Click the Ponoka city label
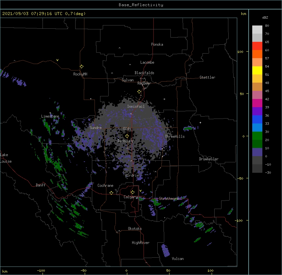 click(x=157, y=44)
